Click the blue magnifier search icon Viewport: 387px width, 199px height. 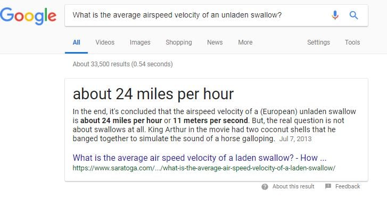click(353, 15)
